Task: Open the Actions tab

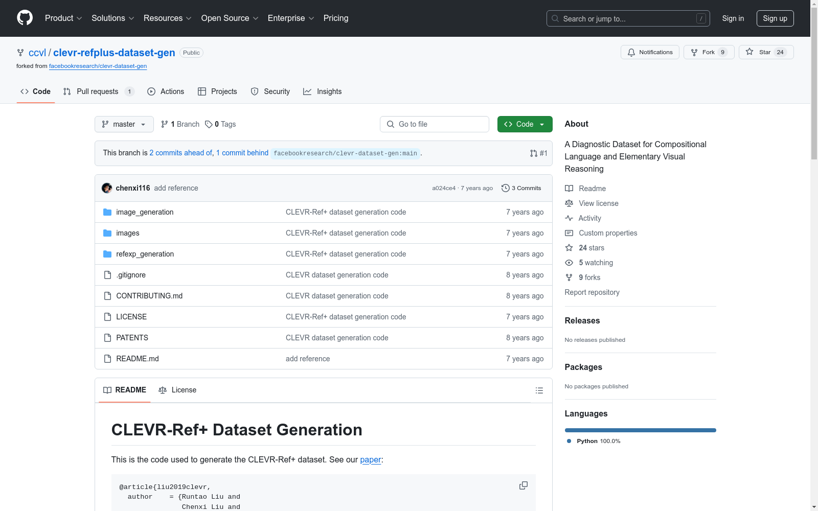Action: (x=166, y=91)
